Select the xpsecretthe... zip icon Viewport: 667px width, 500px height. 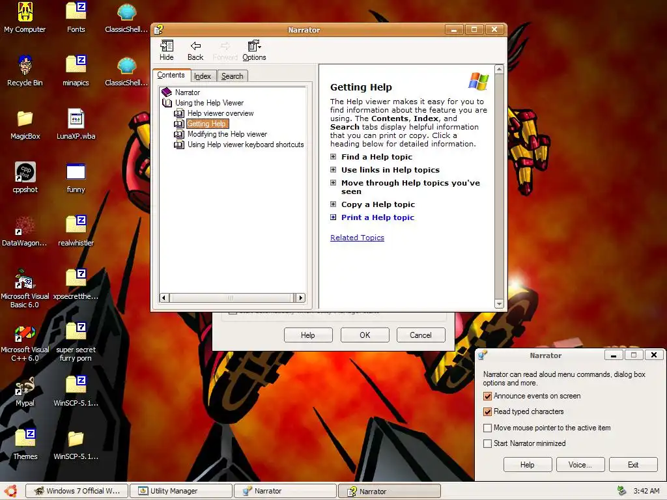76,285
